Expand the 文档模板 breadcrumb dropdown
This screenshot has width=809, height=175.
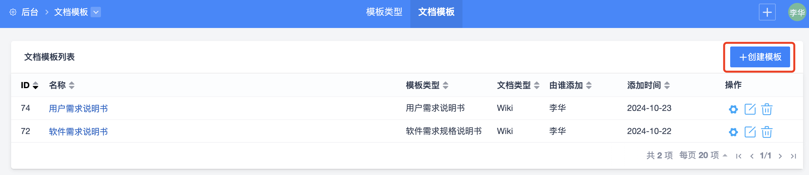pos(96,12)
